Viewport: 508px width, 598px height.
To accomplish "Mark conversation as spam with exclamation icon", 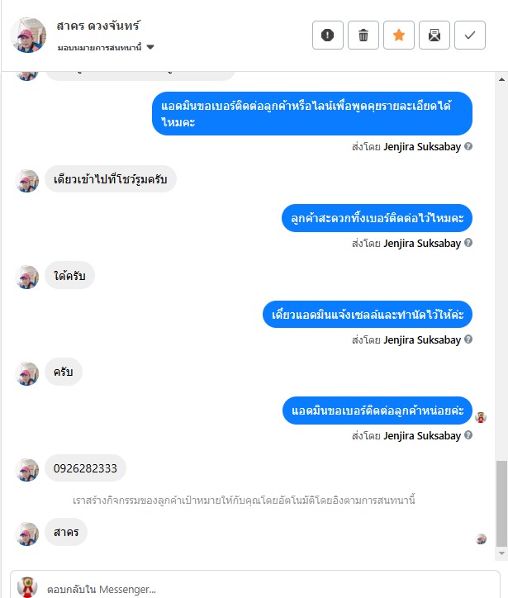I will click(328, 35).
